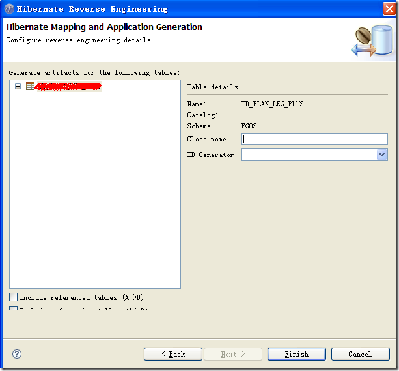Click empty area of tables list
This screenshot has height=371, width=399.
[95, 196]
